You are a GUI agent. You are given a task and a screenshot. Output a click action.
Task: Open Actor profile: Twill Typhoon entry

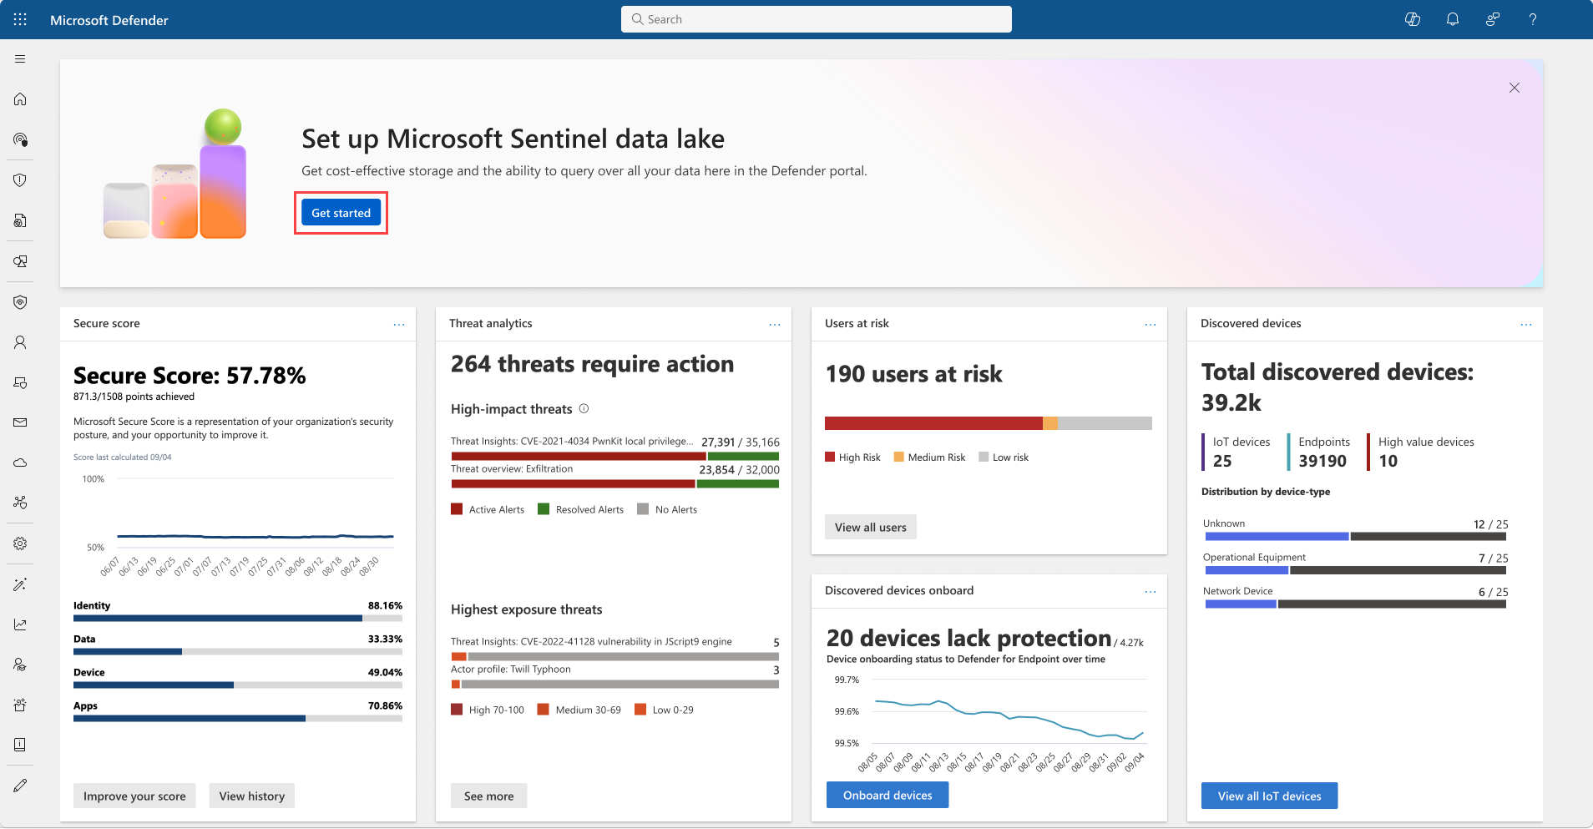[511, 669]
